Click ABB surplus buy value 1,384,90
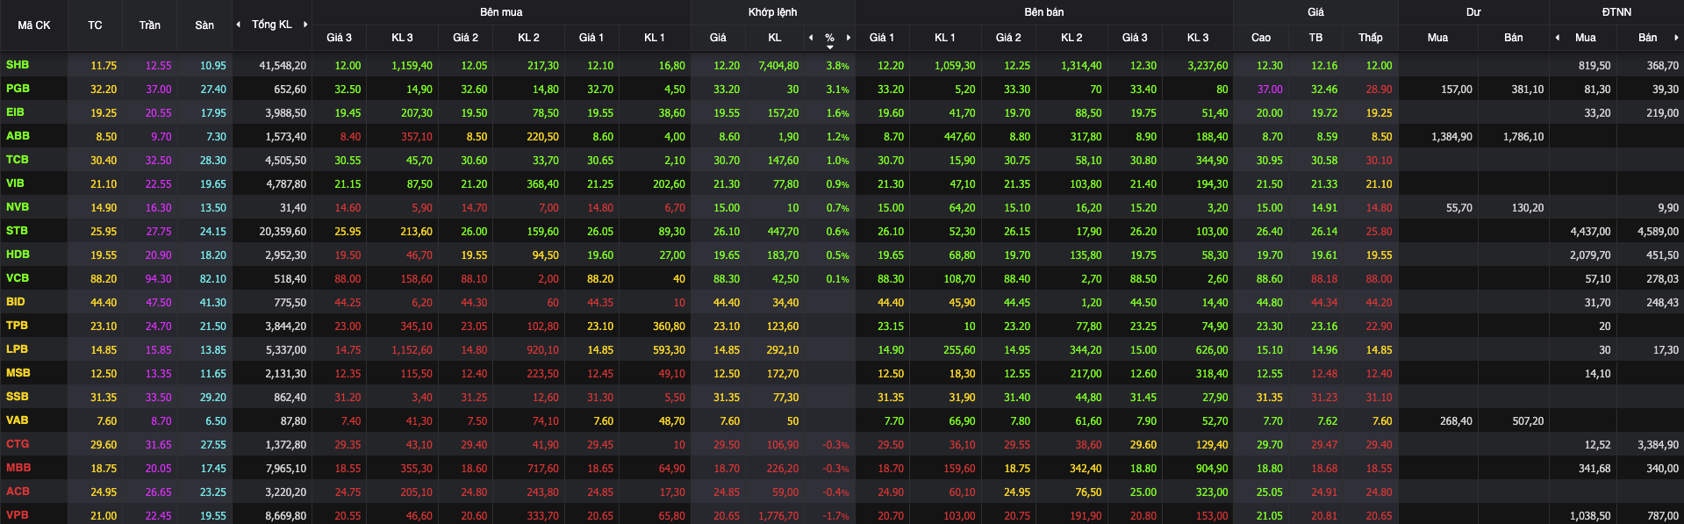Viewport: 1684px width, 524px height. pos(1451,137)
